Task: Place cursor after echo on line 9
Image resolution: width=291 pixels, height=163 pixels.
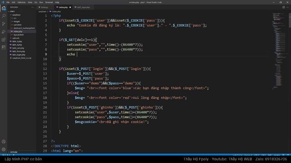Action: (77, 54)
